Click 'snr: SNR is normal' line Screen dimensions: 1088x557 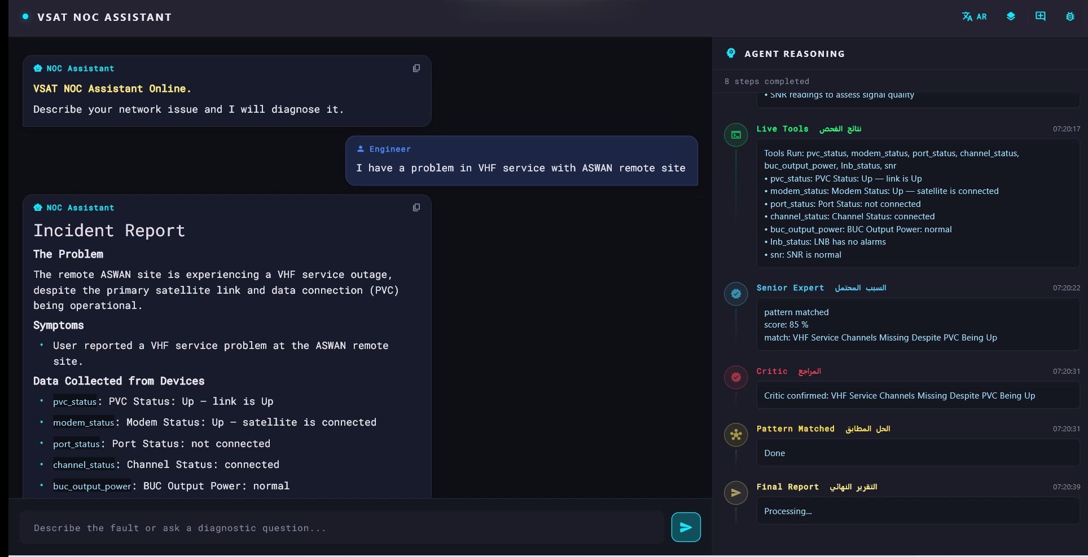pos(802,255)
